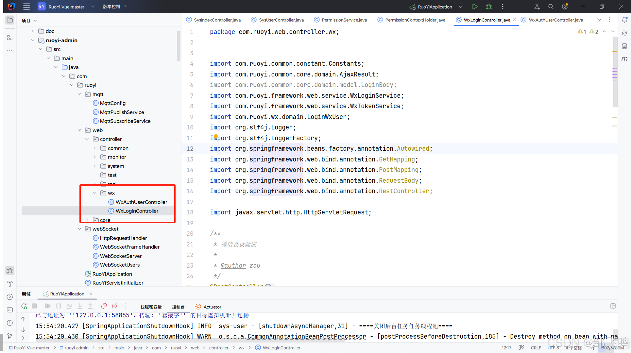631x353 pixels.
Task: Toggle the line 11 bookmark bulb
Action: click(216, 137)
